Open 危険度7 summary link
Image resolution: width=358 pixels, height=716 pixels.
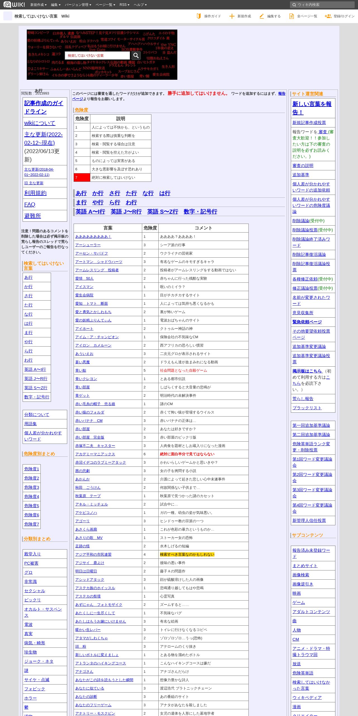[32, 524]
